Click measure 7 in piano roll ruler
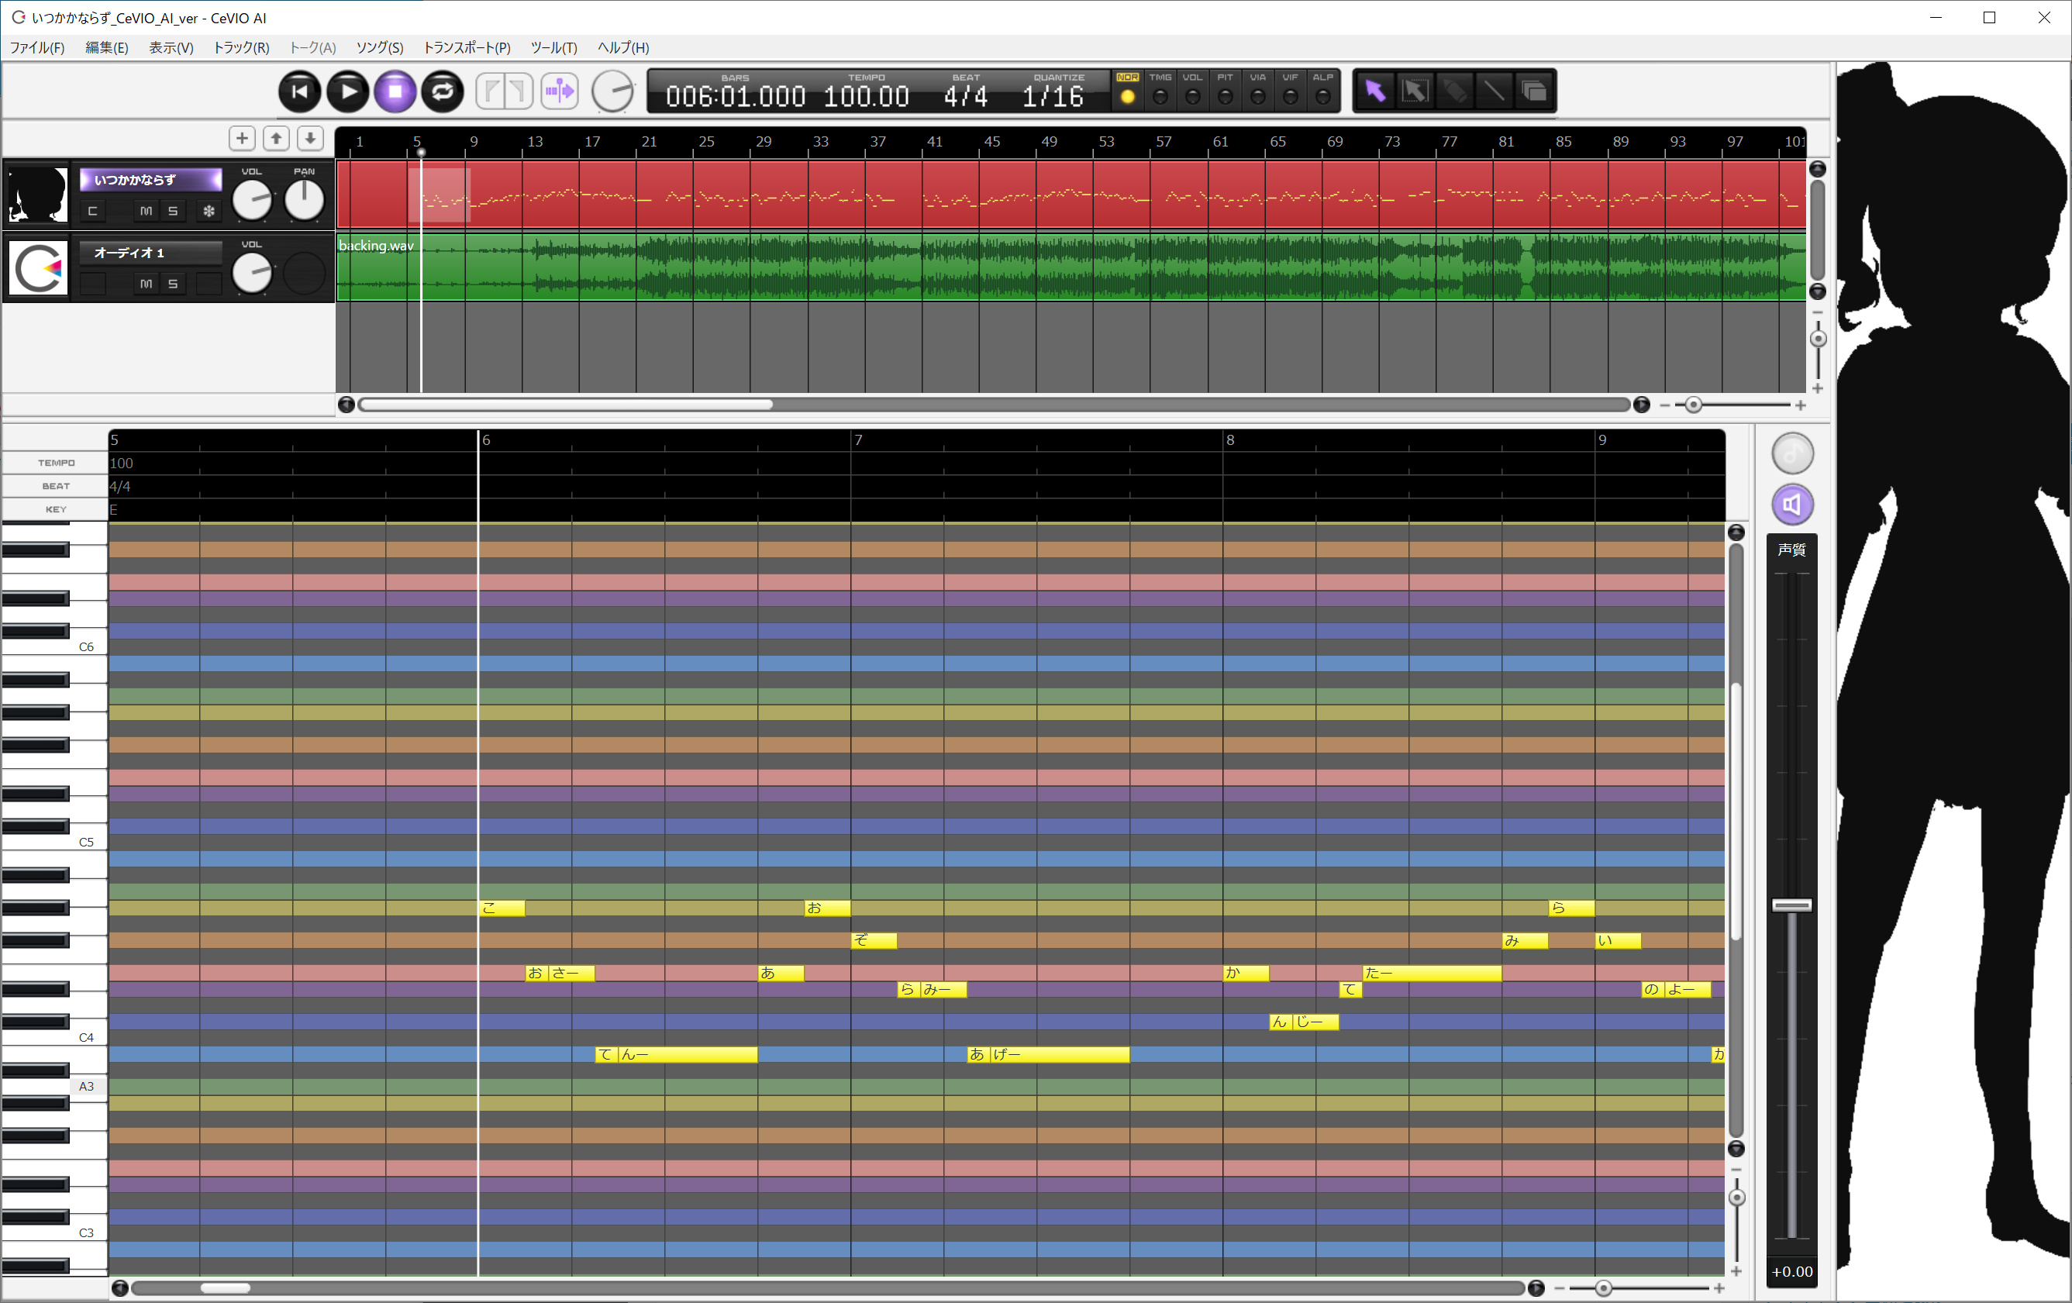Screen dimensions: 2072x1303 859,440
